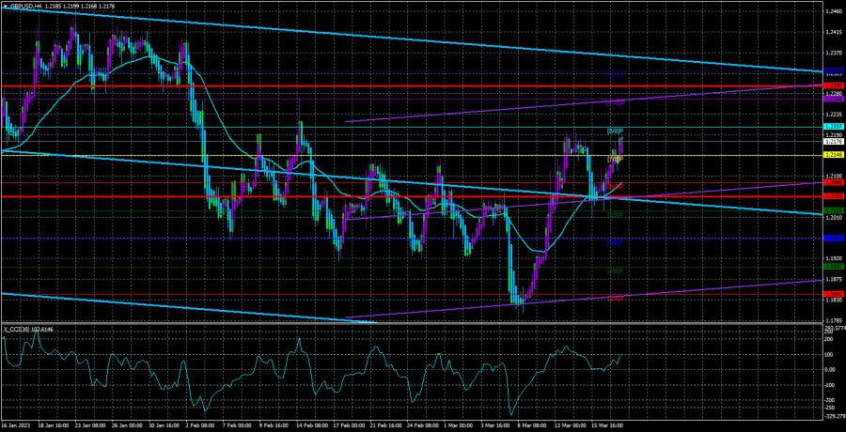Click the 1.2460 price scale label
Image resolution: width=846 pixels, height=432 pixels.
[834, 11]
